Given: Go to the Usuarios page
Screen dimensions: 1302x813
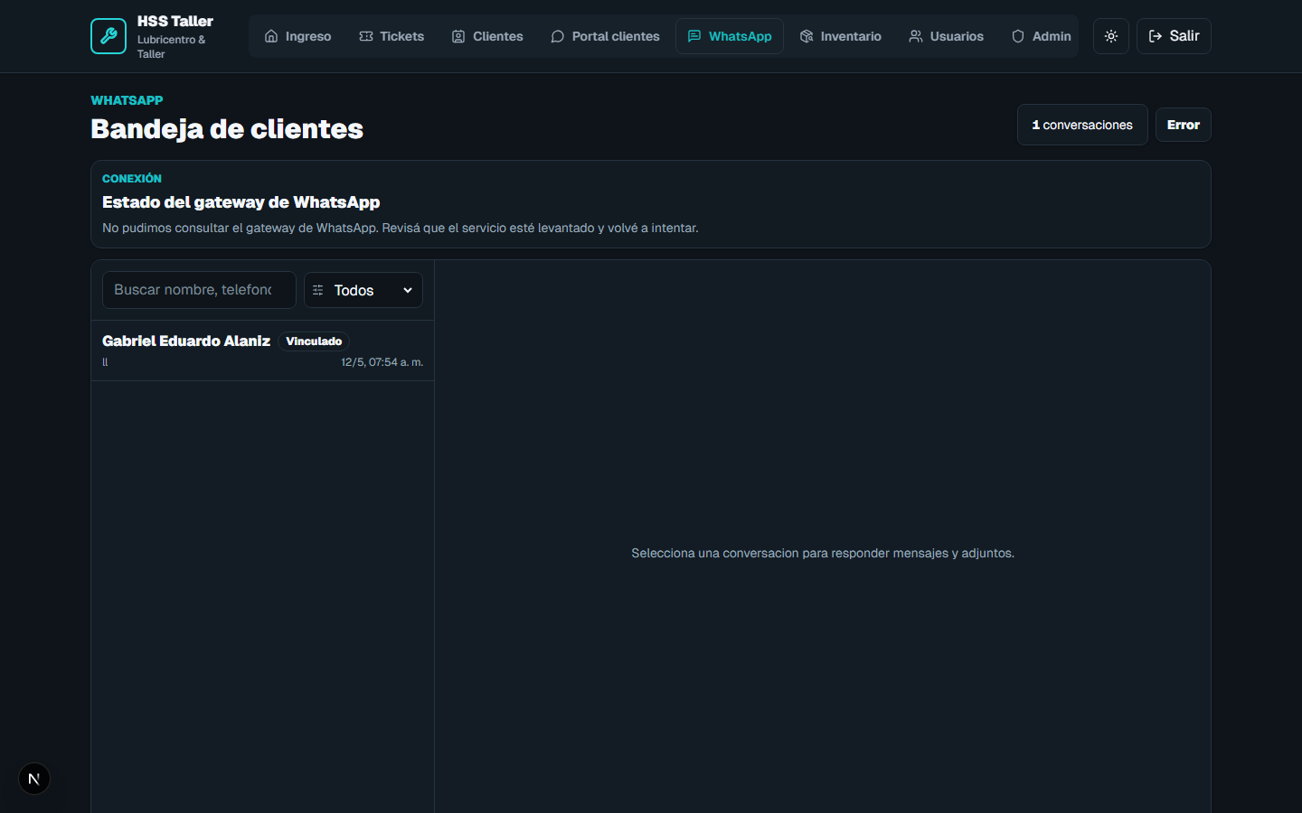Looking at the screenshot, I should (947, 36).
